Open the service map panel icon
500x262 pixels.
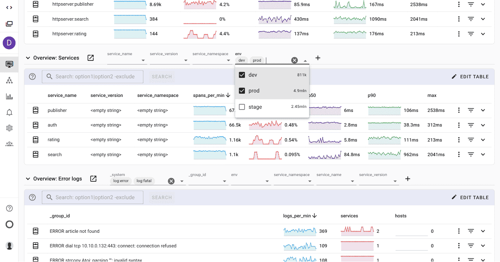(x=9, y=80)
